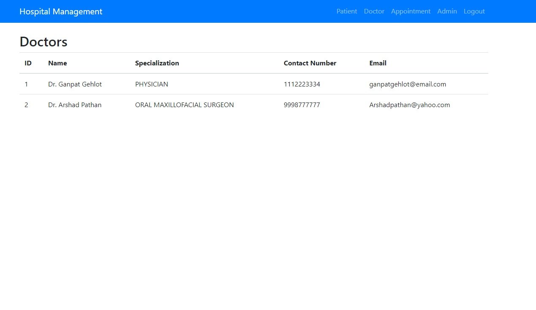Click the Email column header
Screen dimensions: 536x310
pos(378,63)
